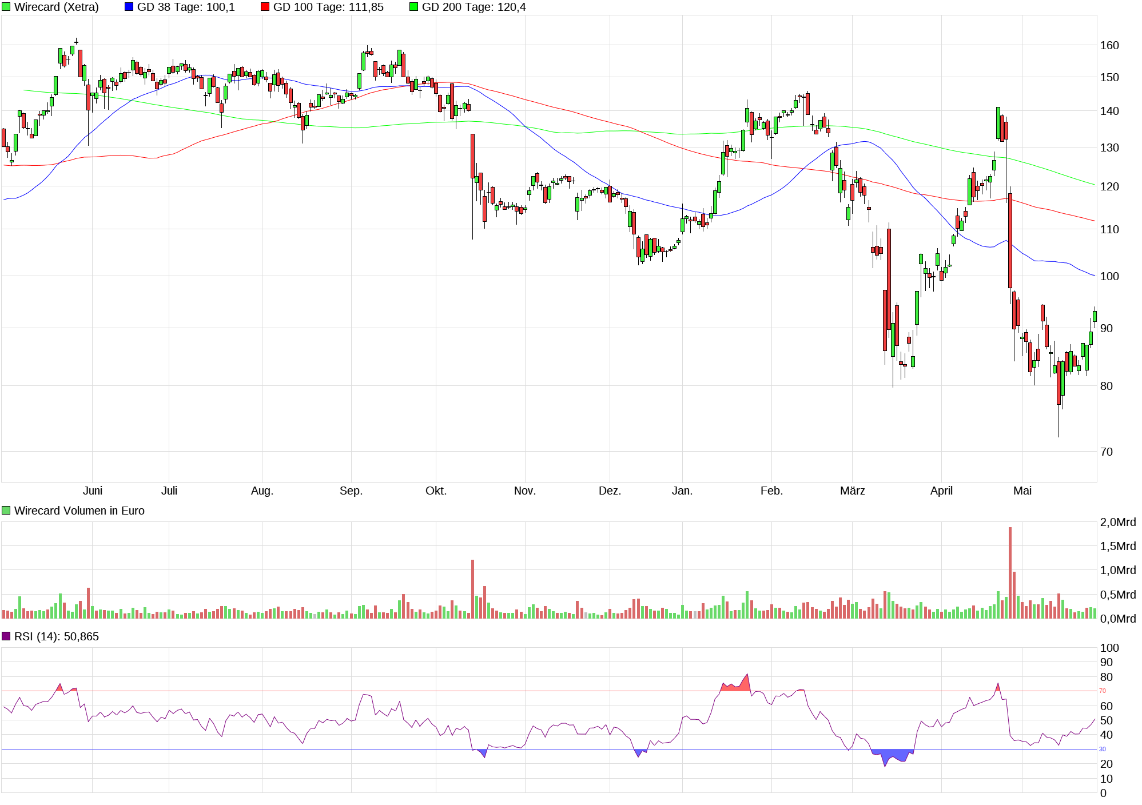The height and width of the screenshot is (805, 1142).
Task: Click the green Wirecard Volumen legend square
Action: coord(6,511)
